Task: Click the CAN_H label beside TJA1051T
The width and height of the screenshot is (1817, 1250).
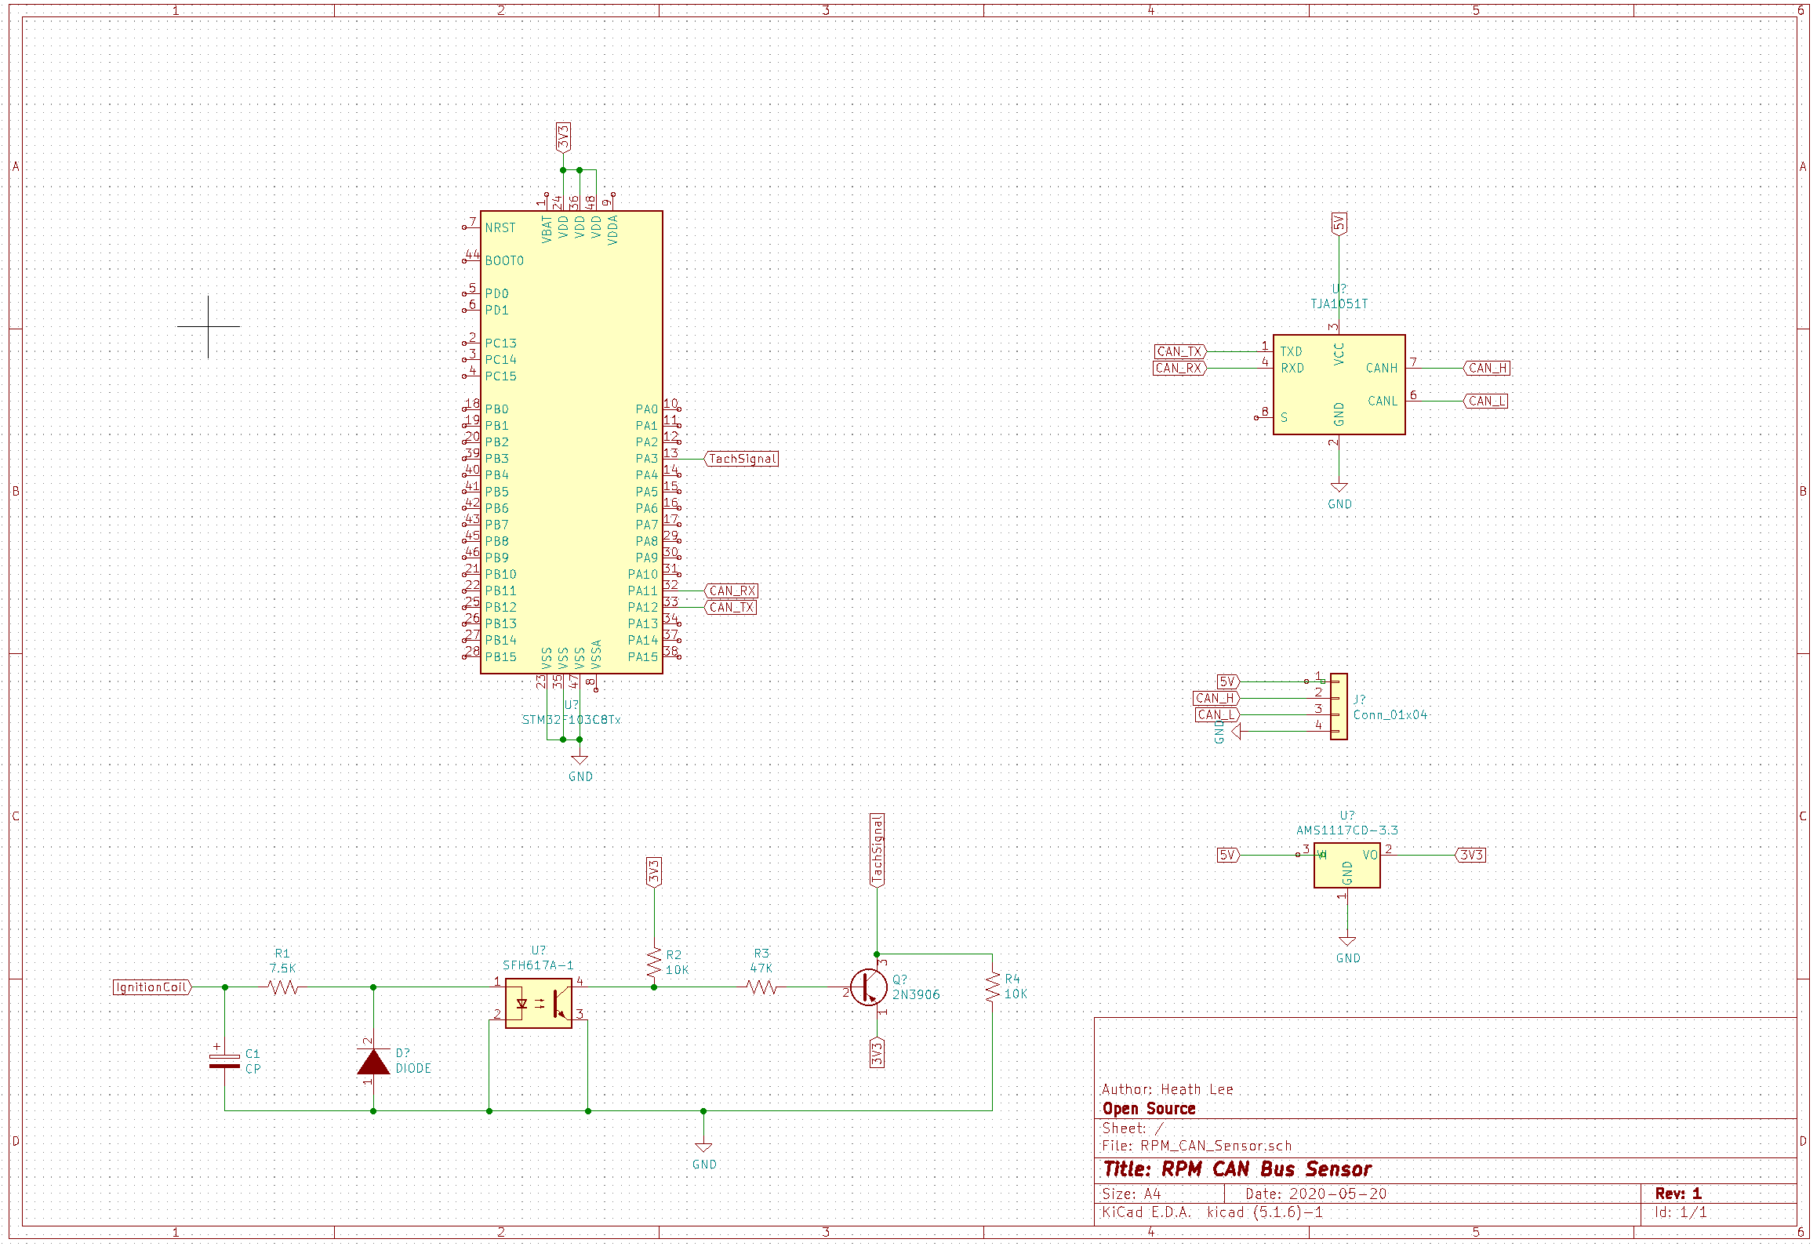Action: [1487, 368]
